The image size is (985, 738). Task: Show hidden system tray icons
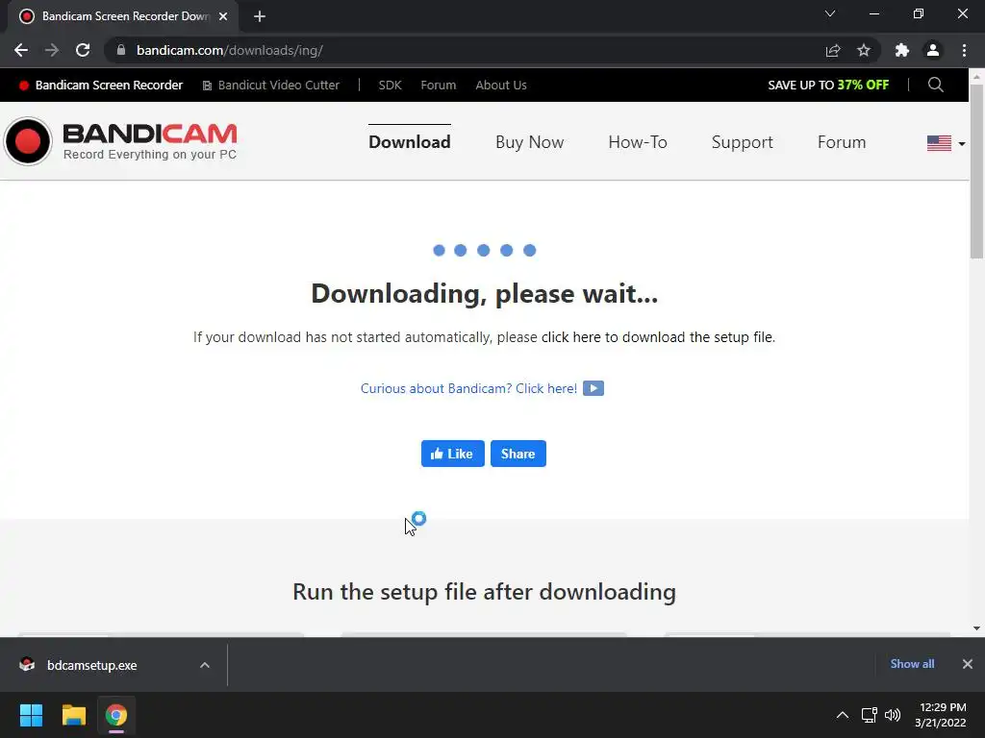[843, 715]
